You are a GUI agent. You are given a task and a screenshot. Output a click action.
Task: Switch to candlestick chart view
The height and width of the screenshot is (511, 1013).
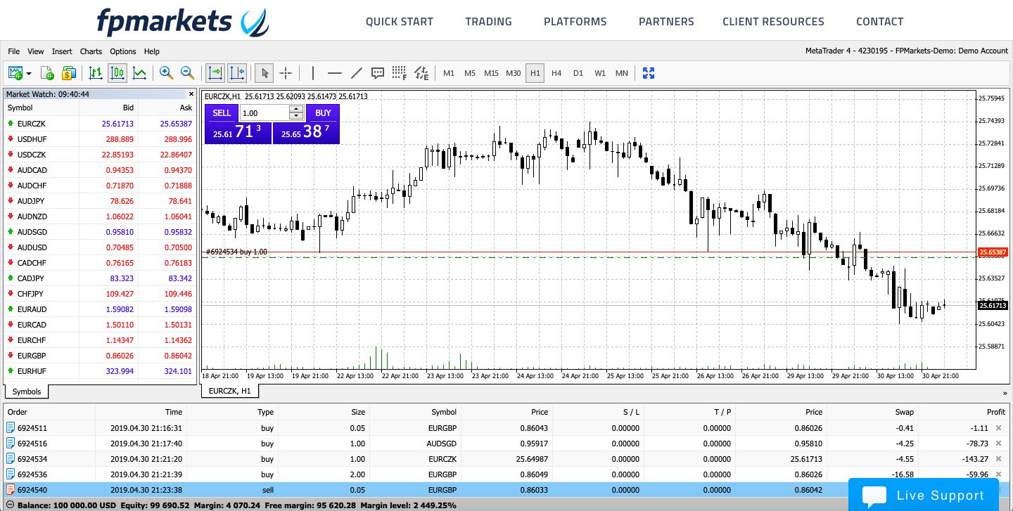click(x=117, y=72)
